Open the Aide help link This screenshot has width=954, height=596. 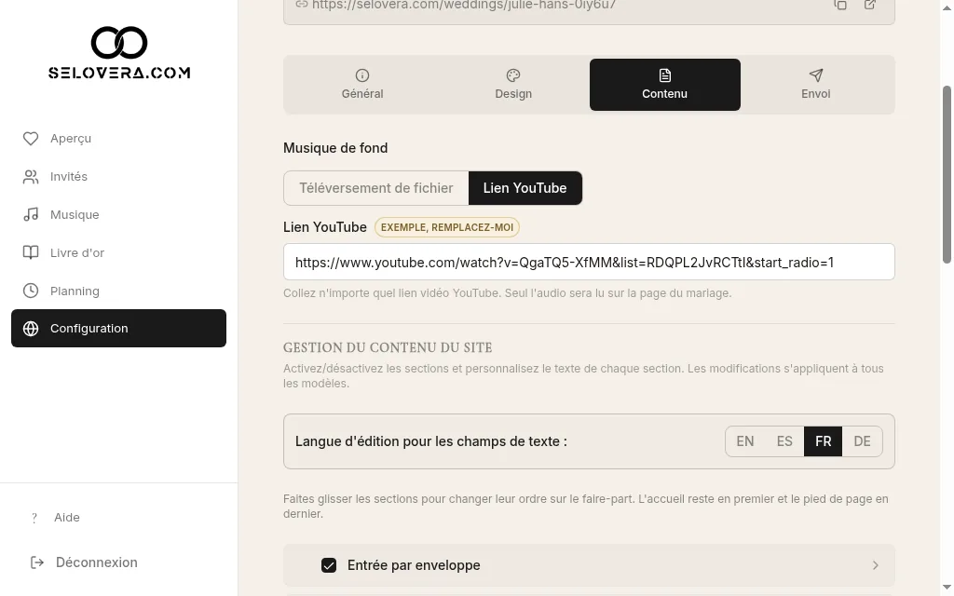tap(67, 518)
